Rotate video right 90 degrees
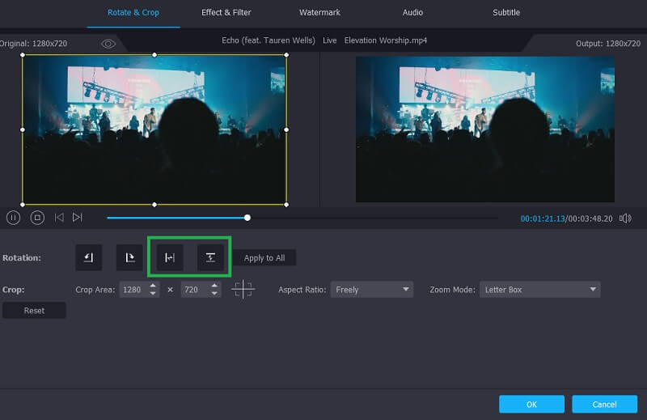This screenshot has height=420, width=647. tap(129, 257)
